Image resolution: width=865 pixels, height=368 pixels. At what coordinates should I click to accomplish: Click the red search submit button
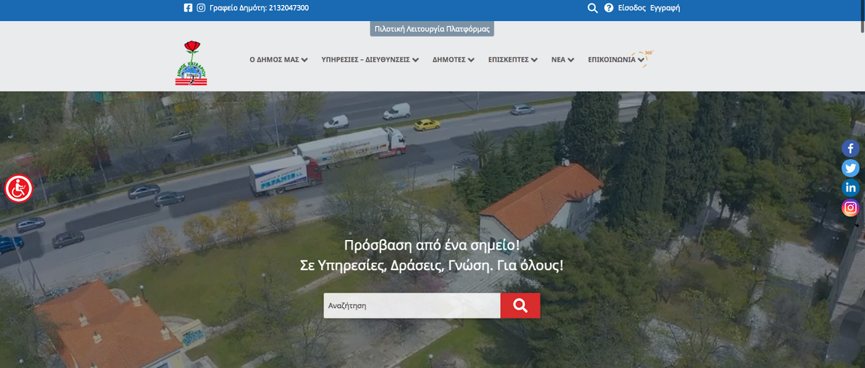(520, 306)
